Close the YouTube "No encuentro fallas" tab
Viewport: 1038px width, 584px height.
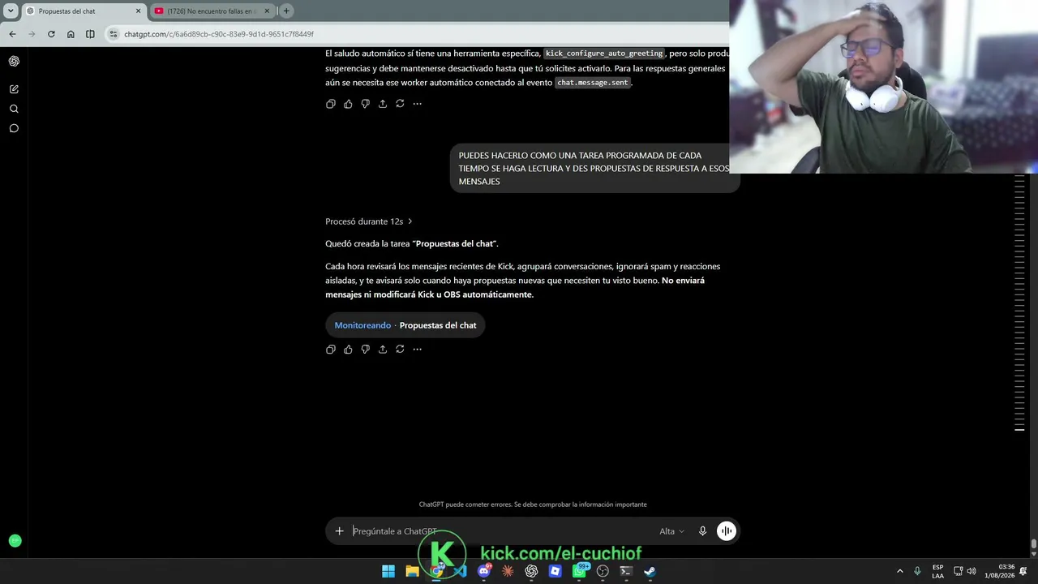click(267, 11)
